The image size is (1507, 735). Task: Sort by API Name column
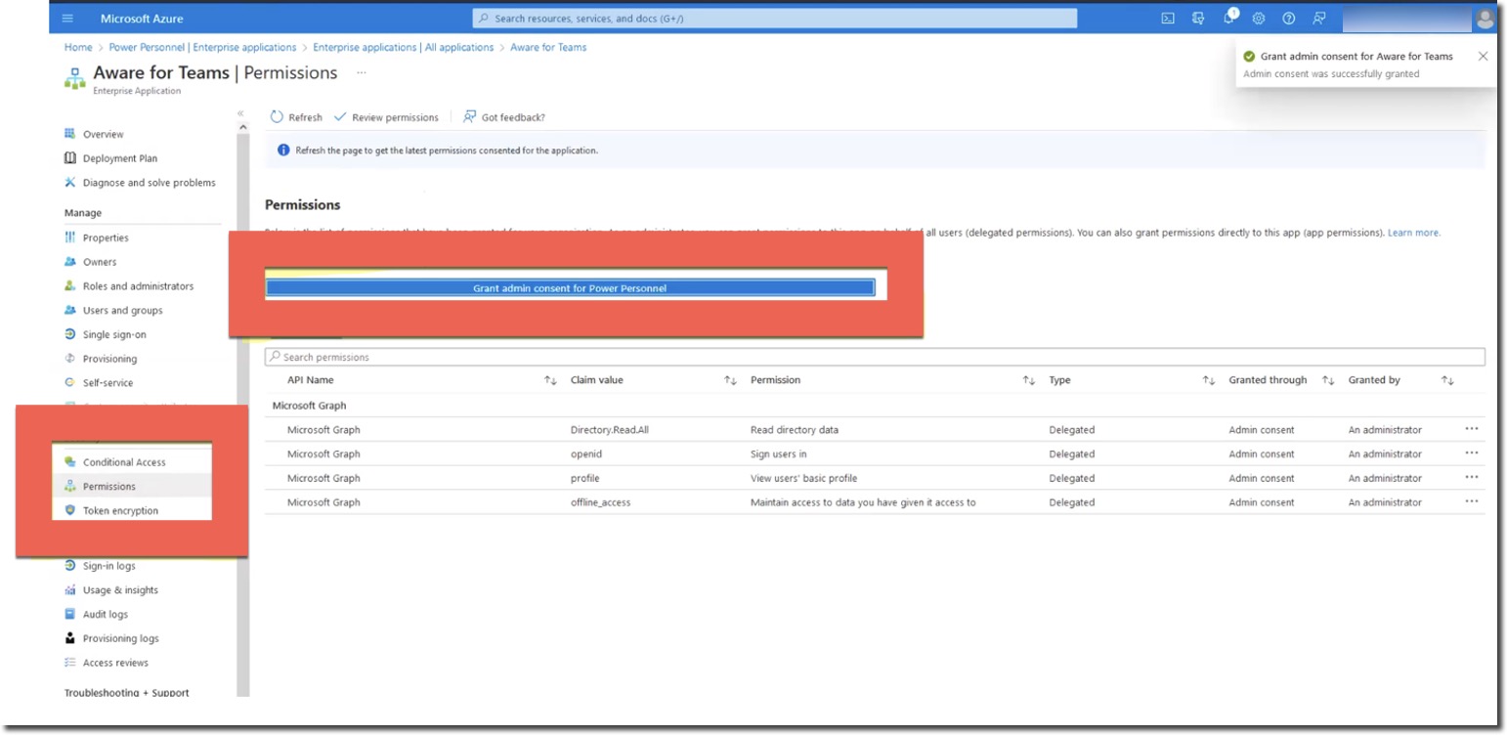(550, 380)
